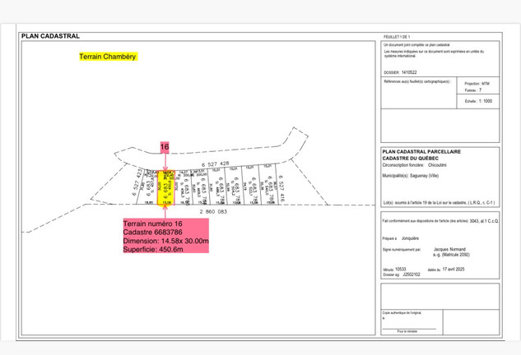
Task: Click the "Terrain Chambéry" highlighted title
Action: pyautogui.click(x=107, y=58)
